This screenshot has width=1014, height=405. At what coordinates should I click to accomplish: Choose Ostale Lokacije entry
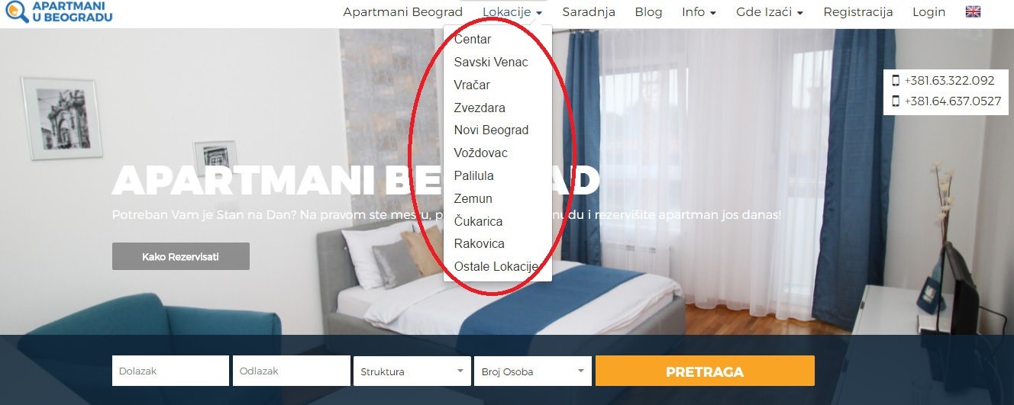[496, 267]
